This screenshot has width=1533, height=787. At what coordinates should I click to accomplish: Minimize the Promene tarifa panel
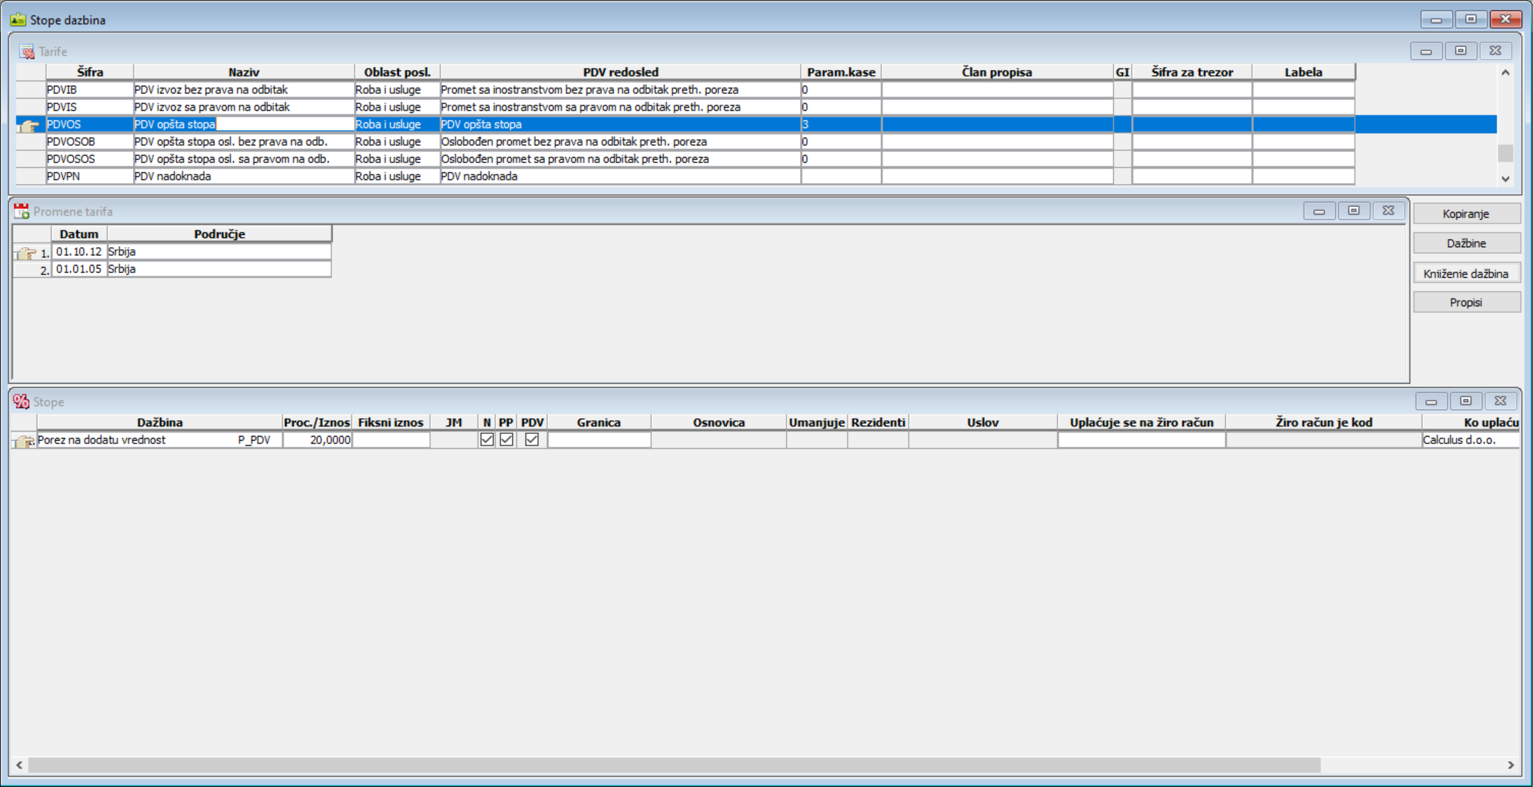1319,210
